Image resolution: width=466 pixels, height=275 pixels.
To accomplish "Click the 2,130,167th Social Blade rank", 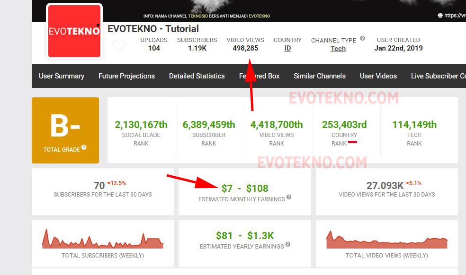I will (x=141, y=125).
